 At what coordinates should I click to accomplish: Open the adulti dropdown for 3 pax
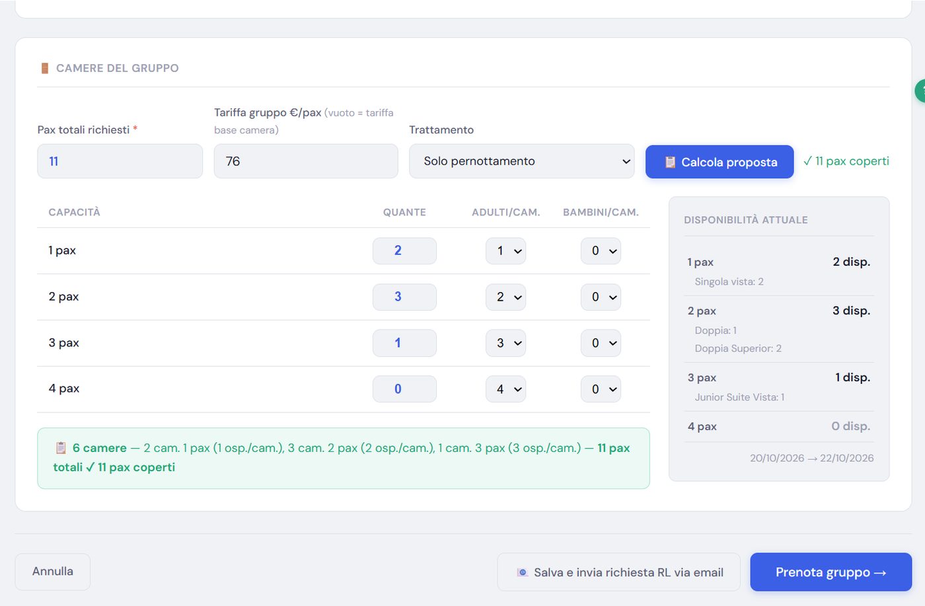505,343
